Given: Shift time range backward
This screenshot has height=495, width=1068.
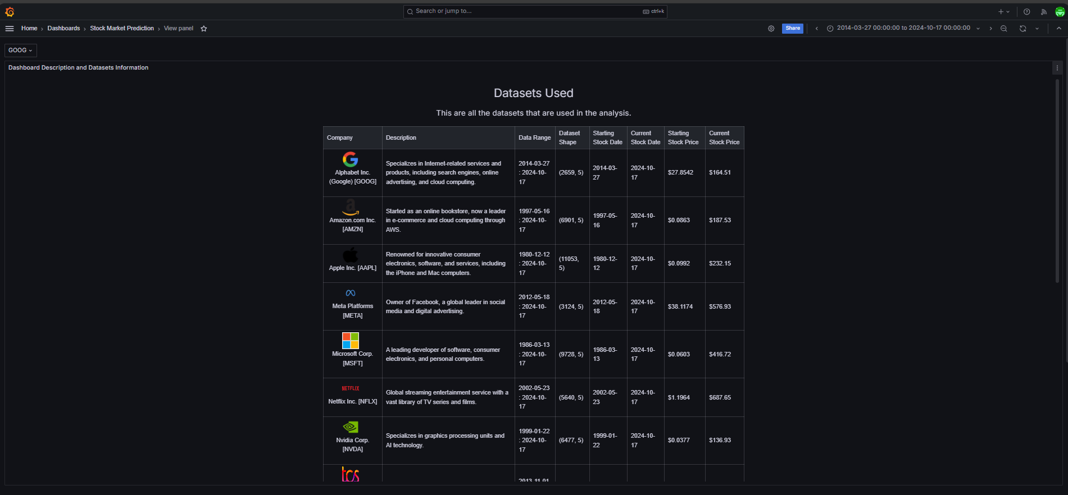Looking at the screenshot, I should pyautogui.click(x=816, y=29).
